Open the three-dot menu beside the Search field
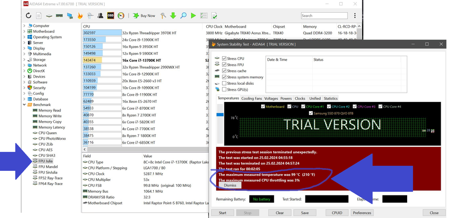This screenshot has height=218, width=452. point(355,15)
